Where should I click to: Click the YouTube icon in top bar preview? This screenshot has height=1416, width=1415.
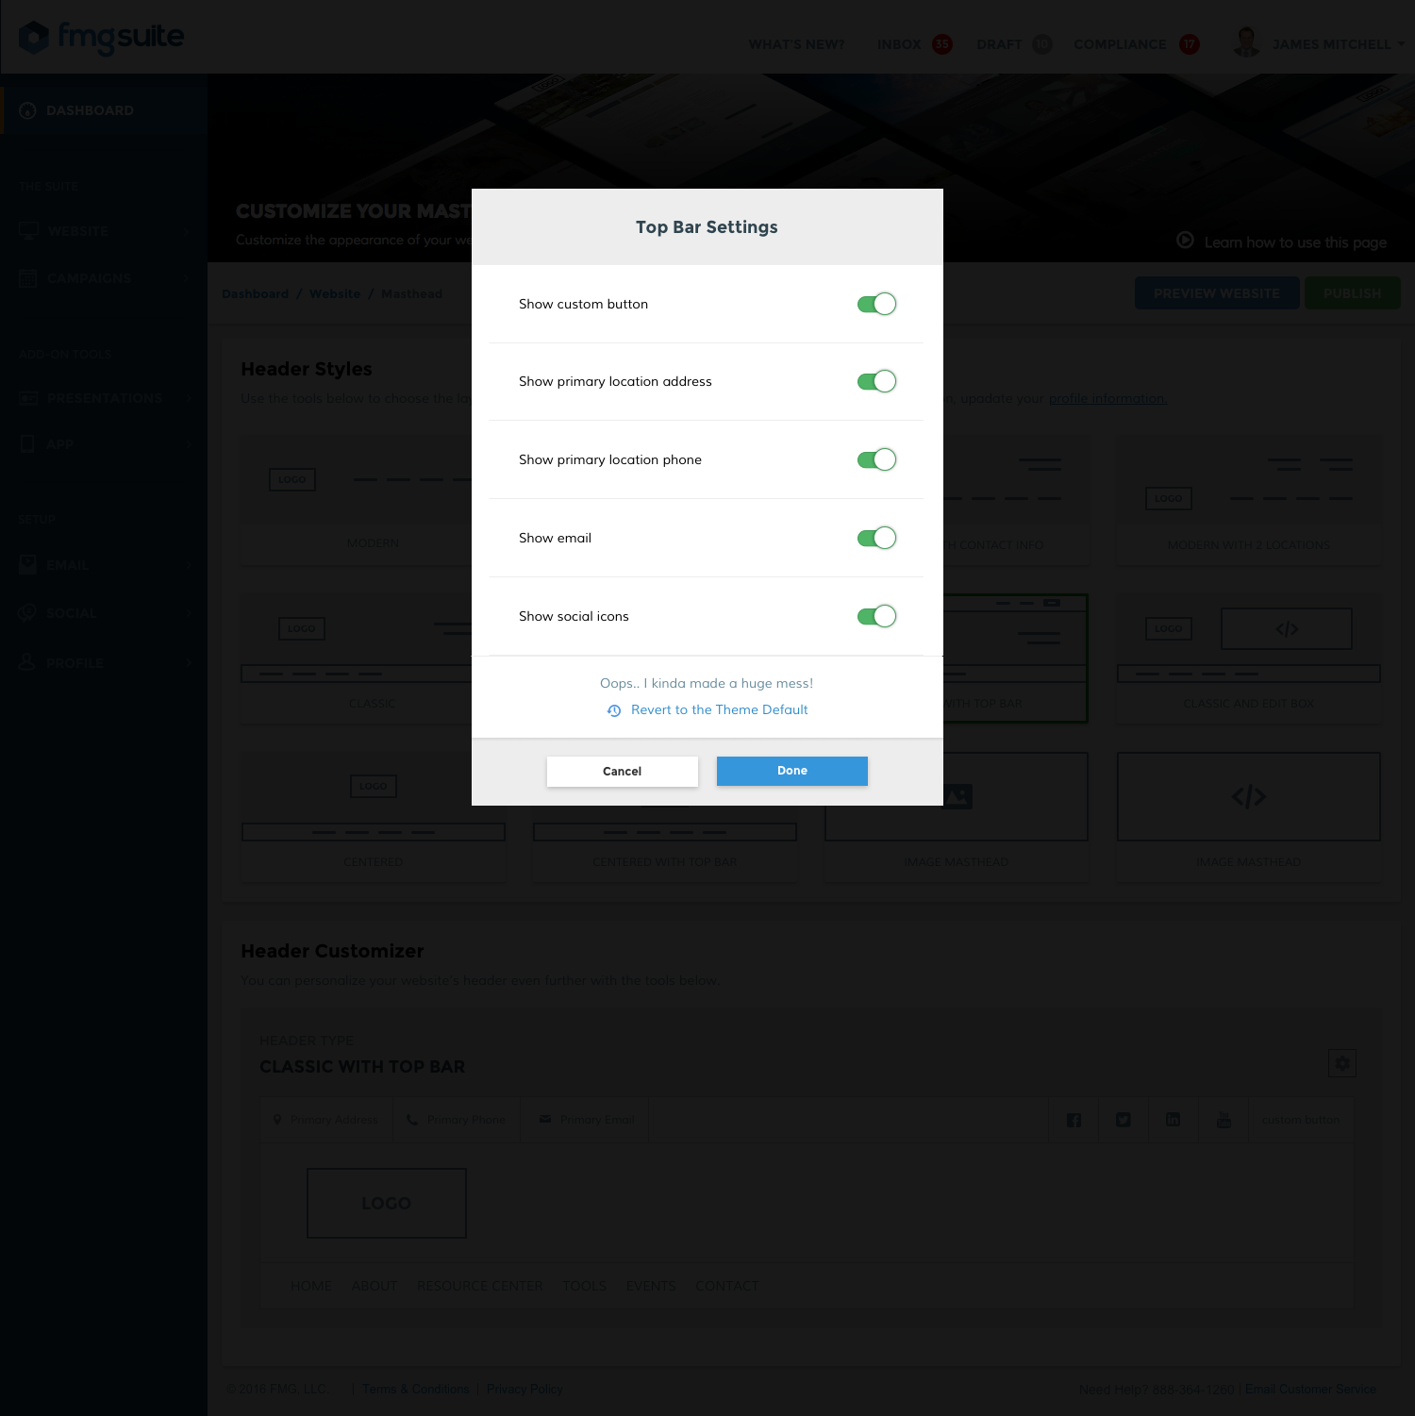(x=1224, y=1120)
